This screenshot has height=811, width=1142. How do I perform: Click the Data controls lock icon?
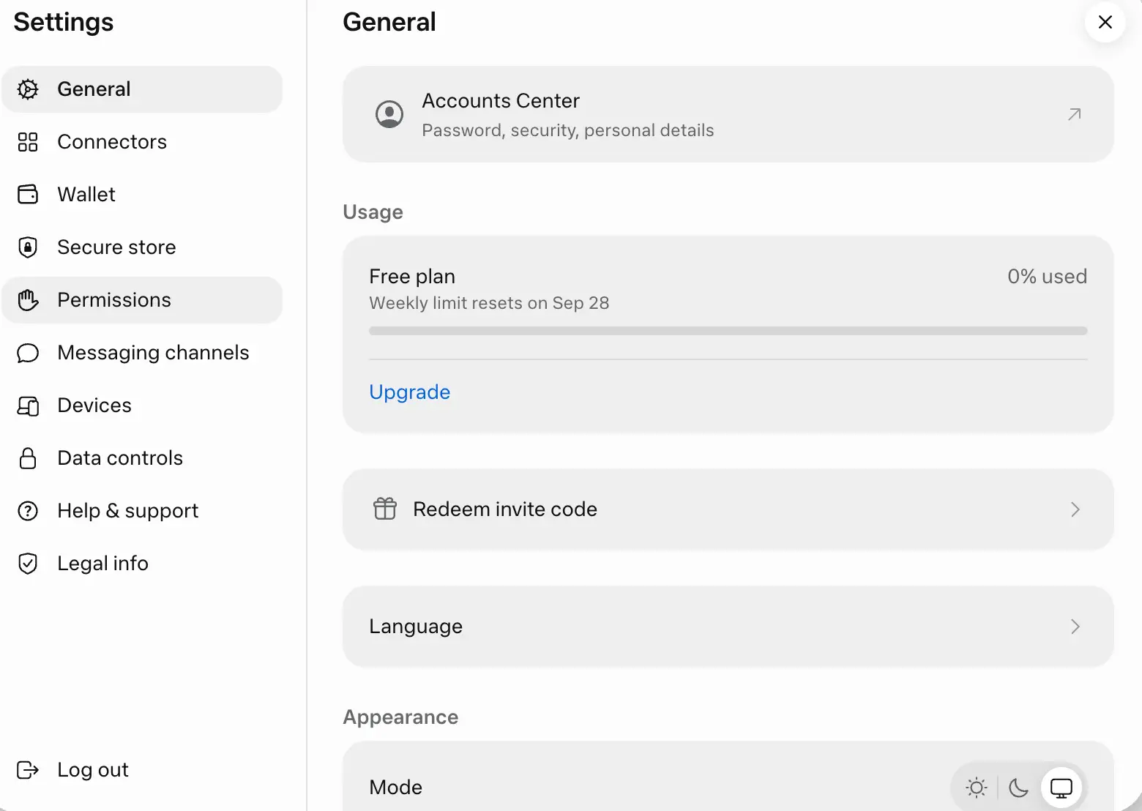point(28,458)
